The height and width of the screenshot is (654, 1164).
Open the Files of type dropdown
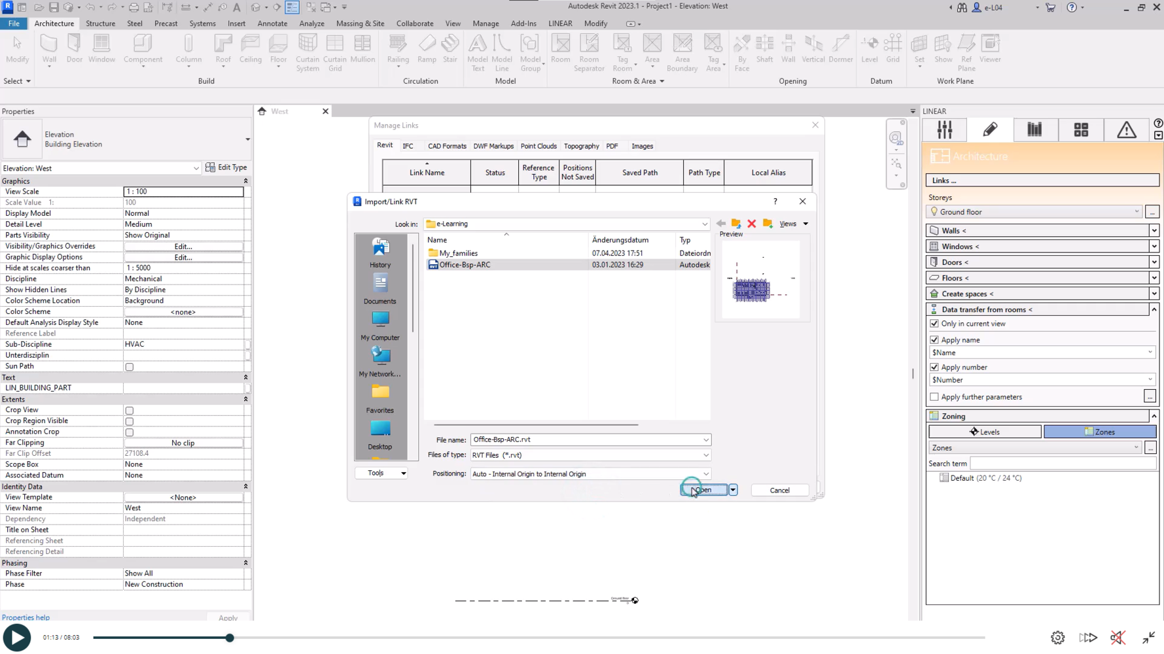pos(705,455)
